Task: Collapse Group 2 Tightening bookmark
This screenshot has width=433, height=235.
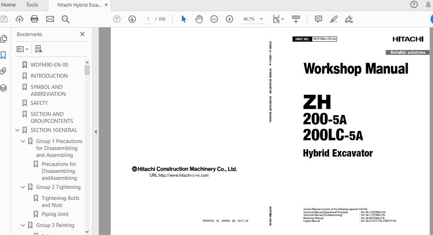Action: point(23,187)
